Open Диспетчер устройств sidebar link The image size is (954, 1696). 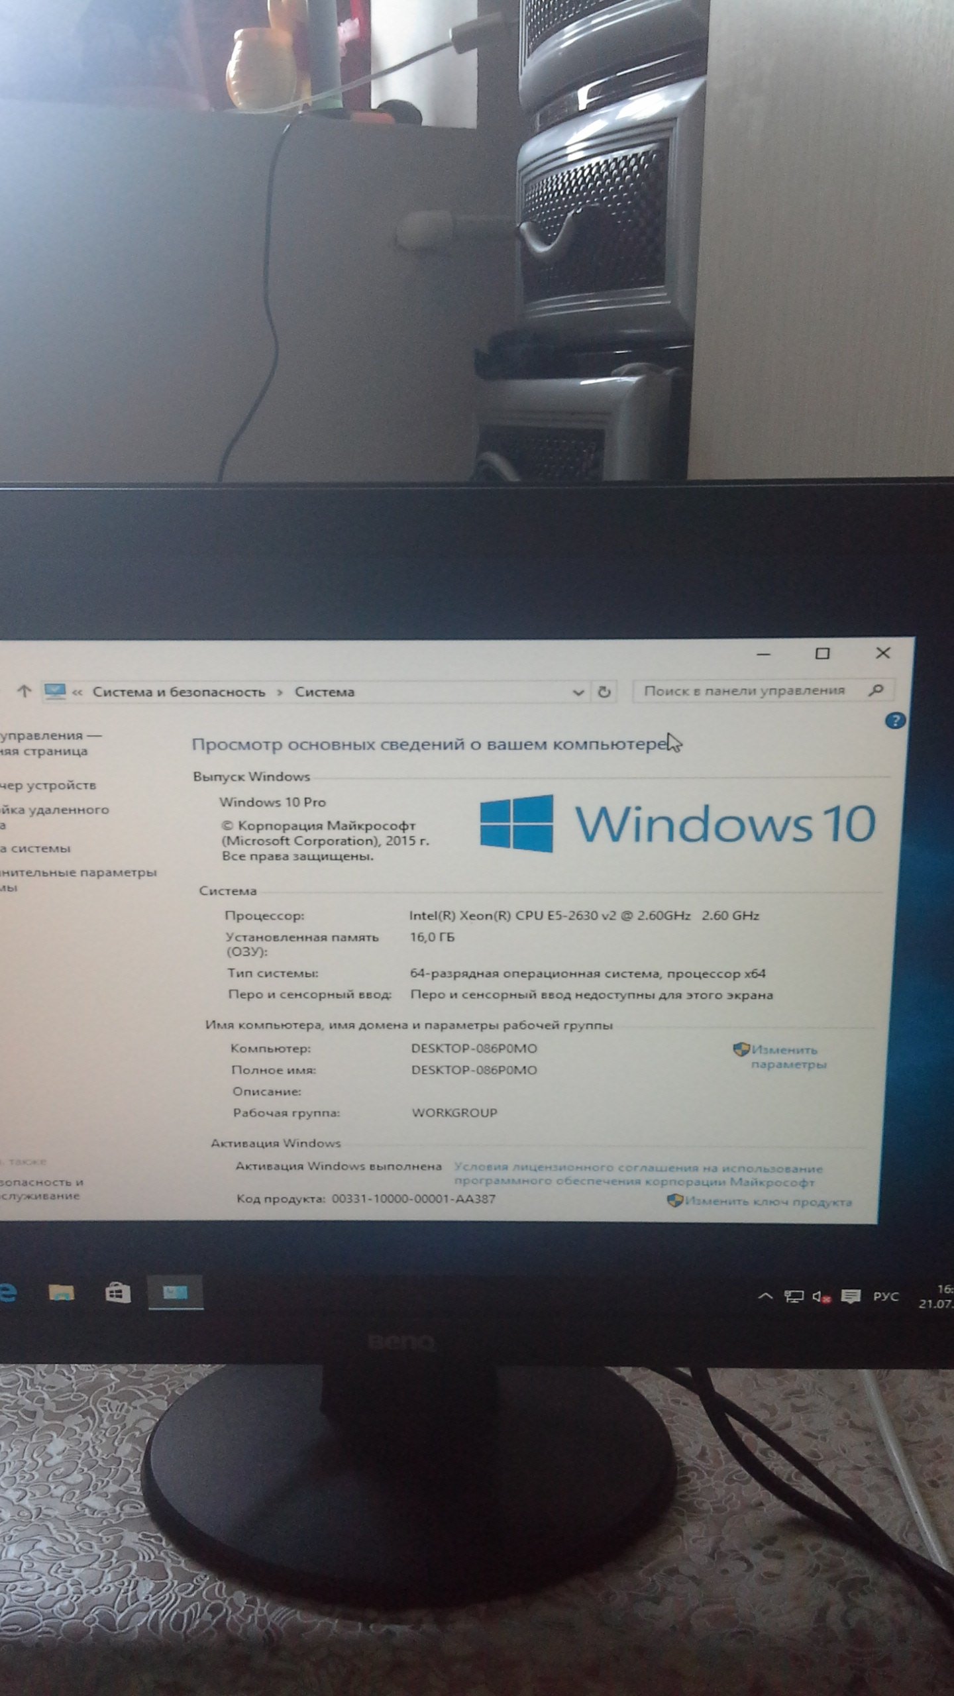click(48, 785)
